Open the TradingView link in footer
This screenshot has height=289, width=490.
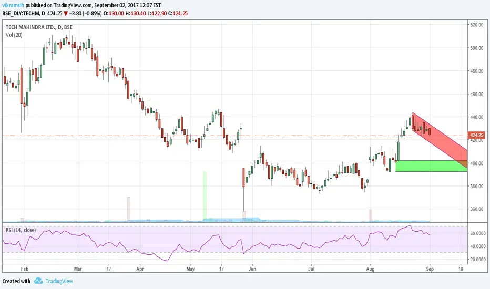tap(59, 281)
